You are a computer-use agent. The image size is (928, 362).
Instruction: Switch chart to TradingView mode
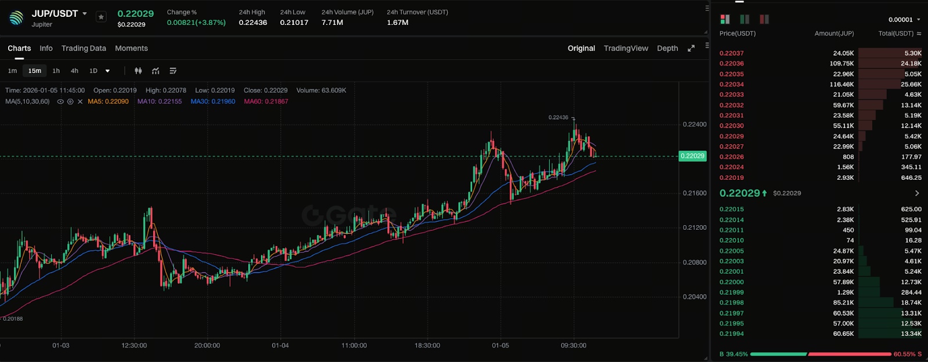coord(626,48)
